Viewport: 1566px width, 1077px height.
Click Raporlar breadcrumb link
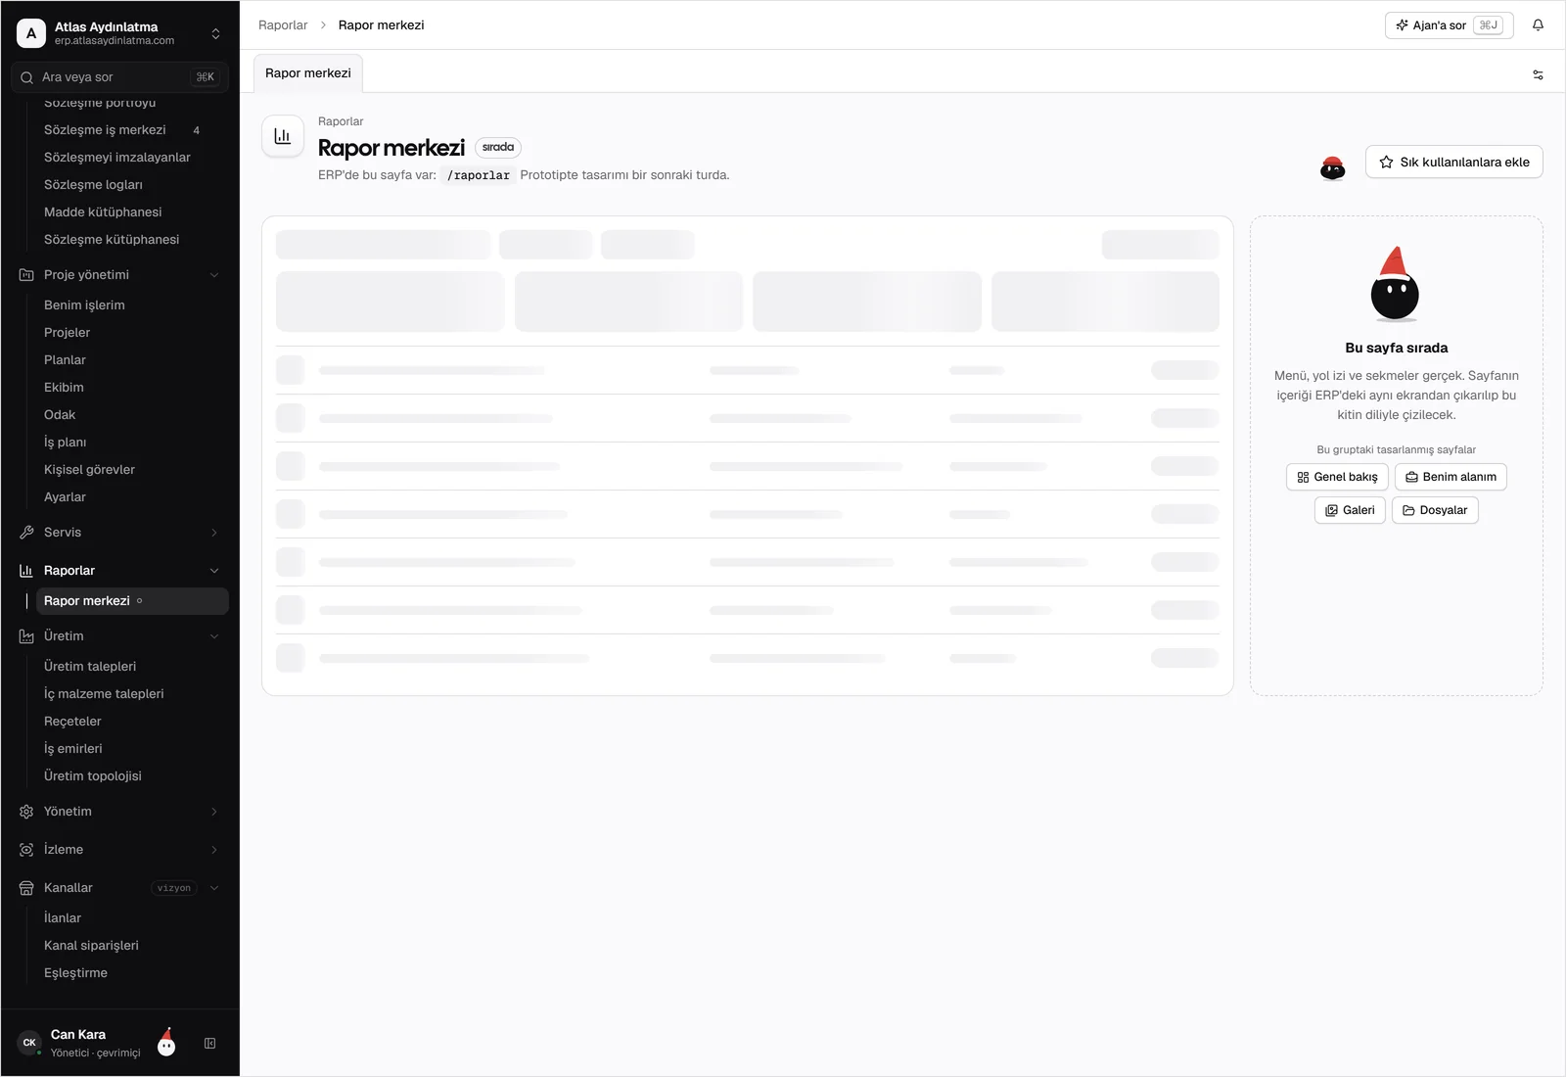(283, 25)
